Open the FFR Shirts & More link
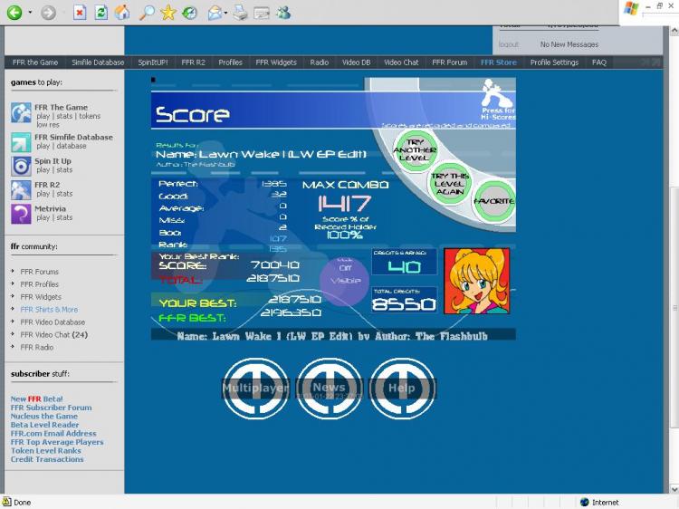The width and height of the screenshot is (679, 509). 49,310
